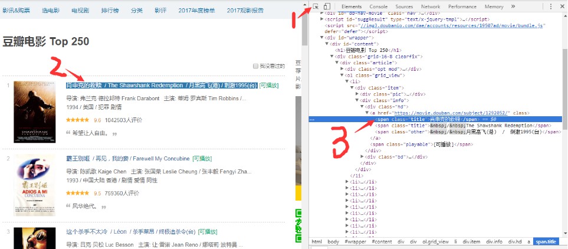Expand the script id="suggResult" node
Viewport: 568px width, 249px height.
tap(322, 19)
